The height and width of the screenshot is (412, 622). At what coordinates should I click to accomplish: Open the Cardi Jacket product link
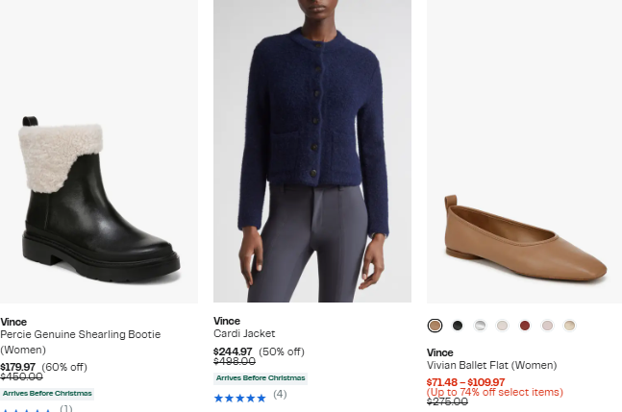(244, 333)
